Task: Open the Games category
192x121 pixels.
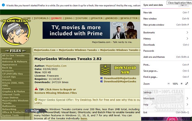Action: click(x=15, y=88)
